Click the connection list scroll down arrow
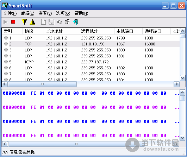Image resolution: width=187 pixels, height=157 pixels. (x=182, y=78)
